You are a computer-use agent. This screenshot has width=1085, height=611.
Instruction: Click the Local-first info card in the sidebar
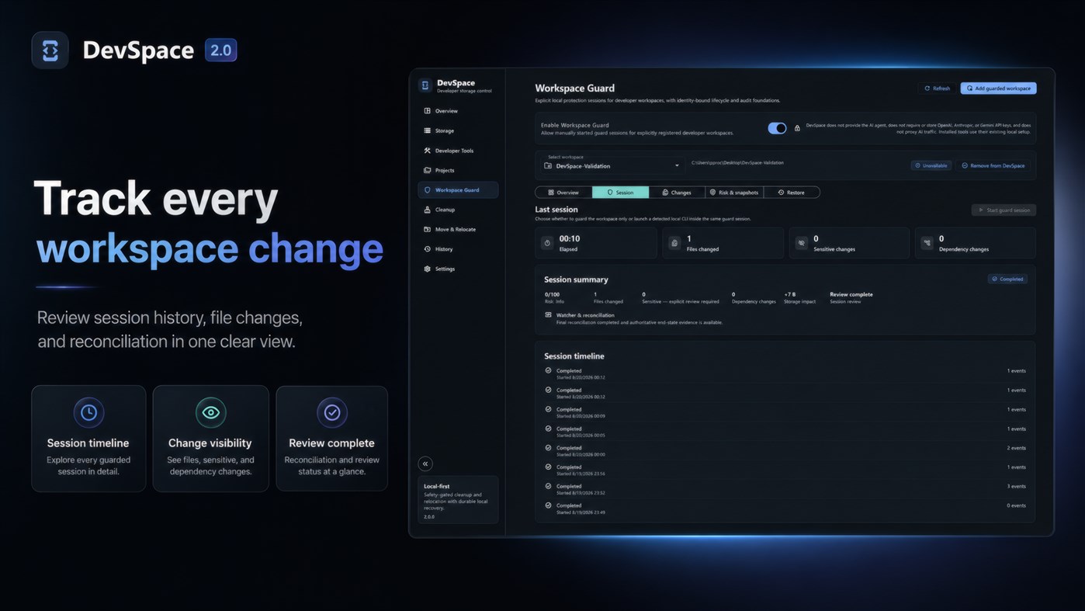[458, 500]
